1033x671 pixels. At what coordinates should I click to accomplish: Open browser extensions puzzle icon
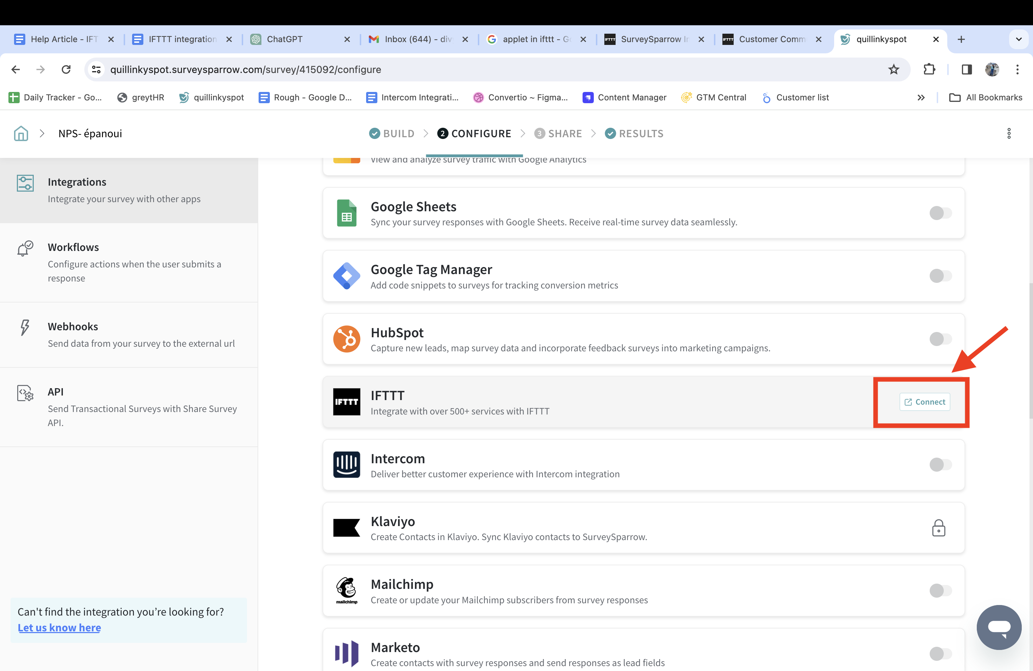[x=929, y=69]
